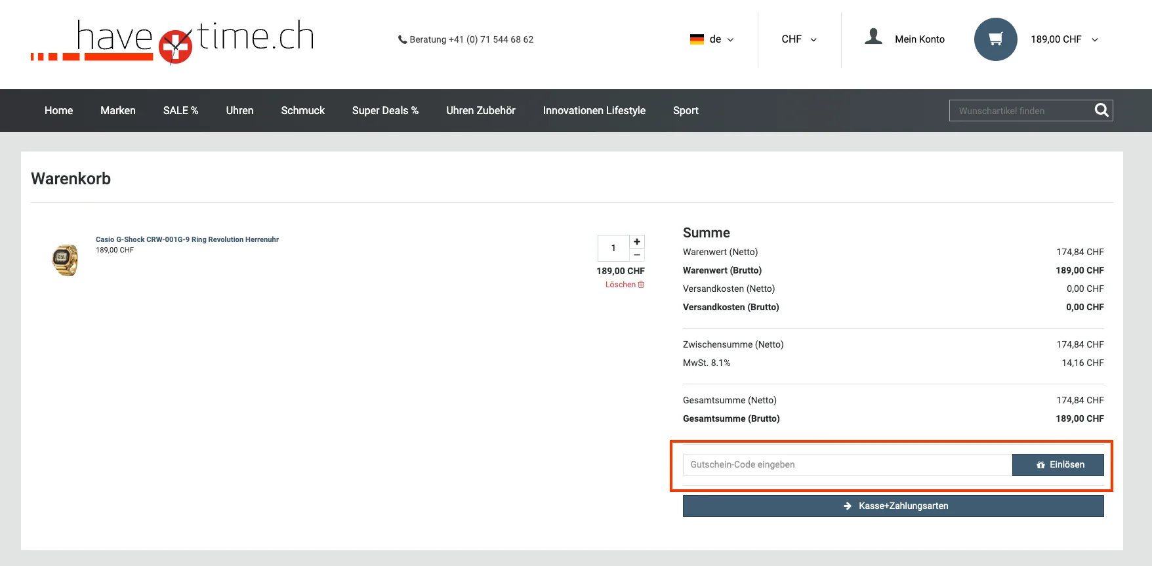Focus the Gutschein-Code input field

(848, 465)
